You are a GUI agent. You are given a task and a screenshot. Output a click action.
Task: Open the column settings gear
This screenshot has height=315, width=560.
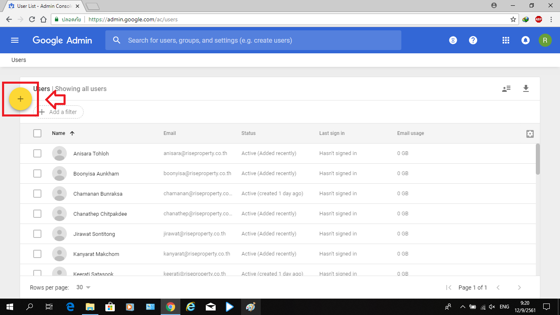[x=530, y=134]
